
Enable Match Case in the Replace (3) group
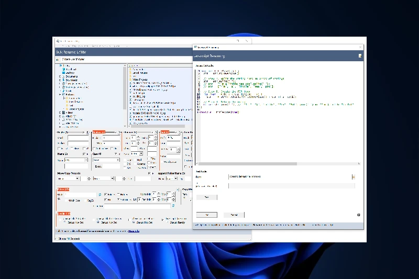pyautogui.click(x=94, y=149)
